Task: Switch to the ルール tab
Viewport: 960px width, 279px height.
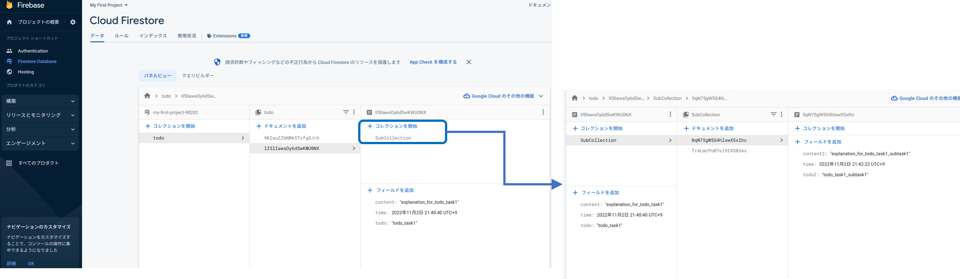Action: pos(121,36)
